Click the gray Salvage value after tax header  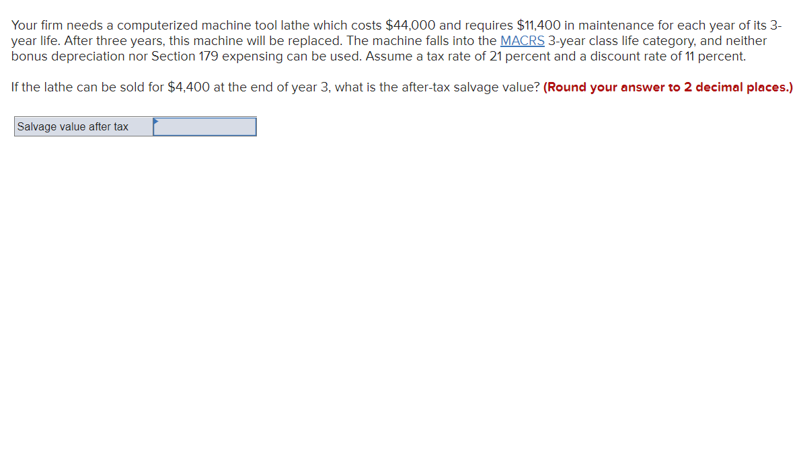tap(81, 126)
